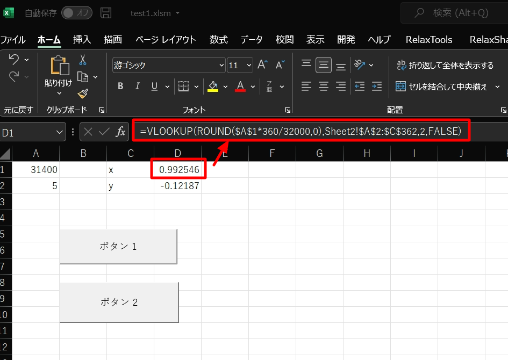Expand the Name Box dropdown arrow
This screenshot has height=360, width=508.
[59, 132]
